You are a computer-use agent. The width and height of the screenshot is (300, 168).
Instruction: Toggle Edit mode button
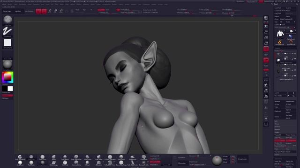[38, 11]
